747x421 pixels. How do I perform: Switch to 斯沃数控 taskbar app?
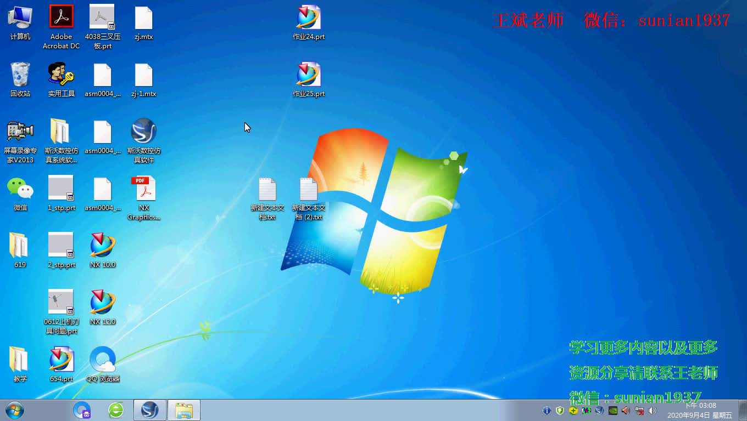[150, 410]
